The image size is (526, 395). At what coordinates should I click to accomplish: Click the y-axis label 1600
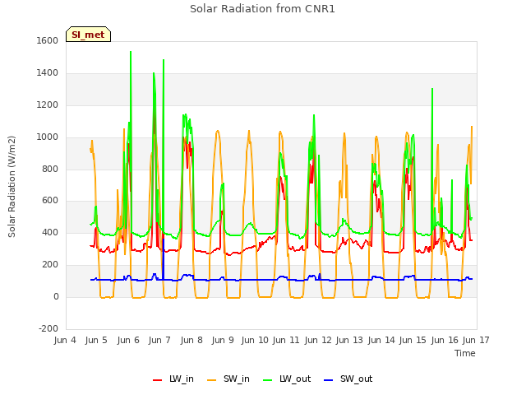pos(48,40)
